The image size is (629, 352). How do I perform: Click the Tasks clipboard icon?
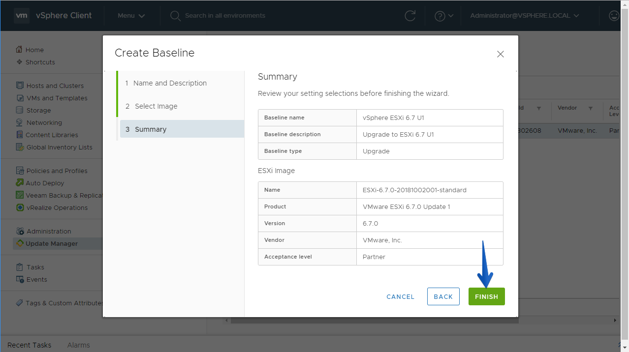click(x=20, y=267)
